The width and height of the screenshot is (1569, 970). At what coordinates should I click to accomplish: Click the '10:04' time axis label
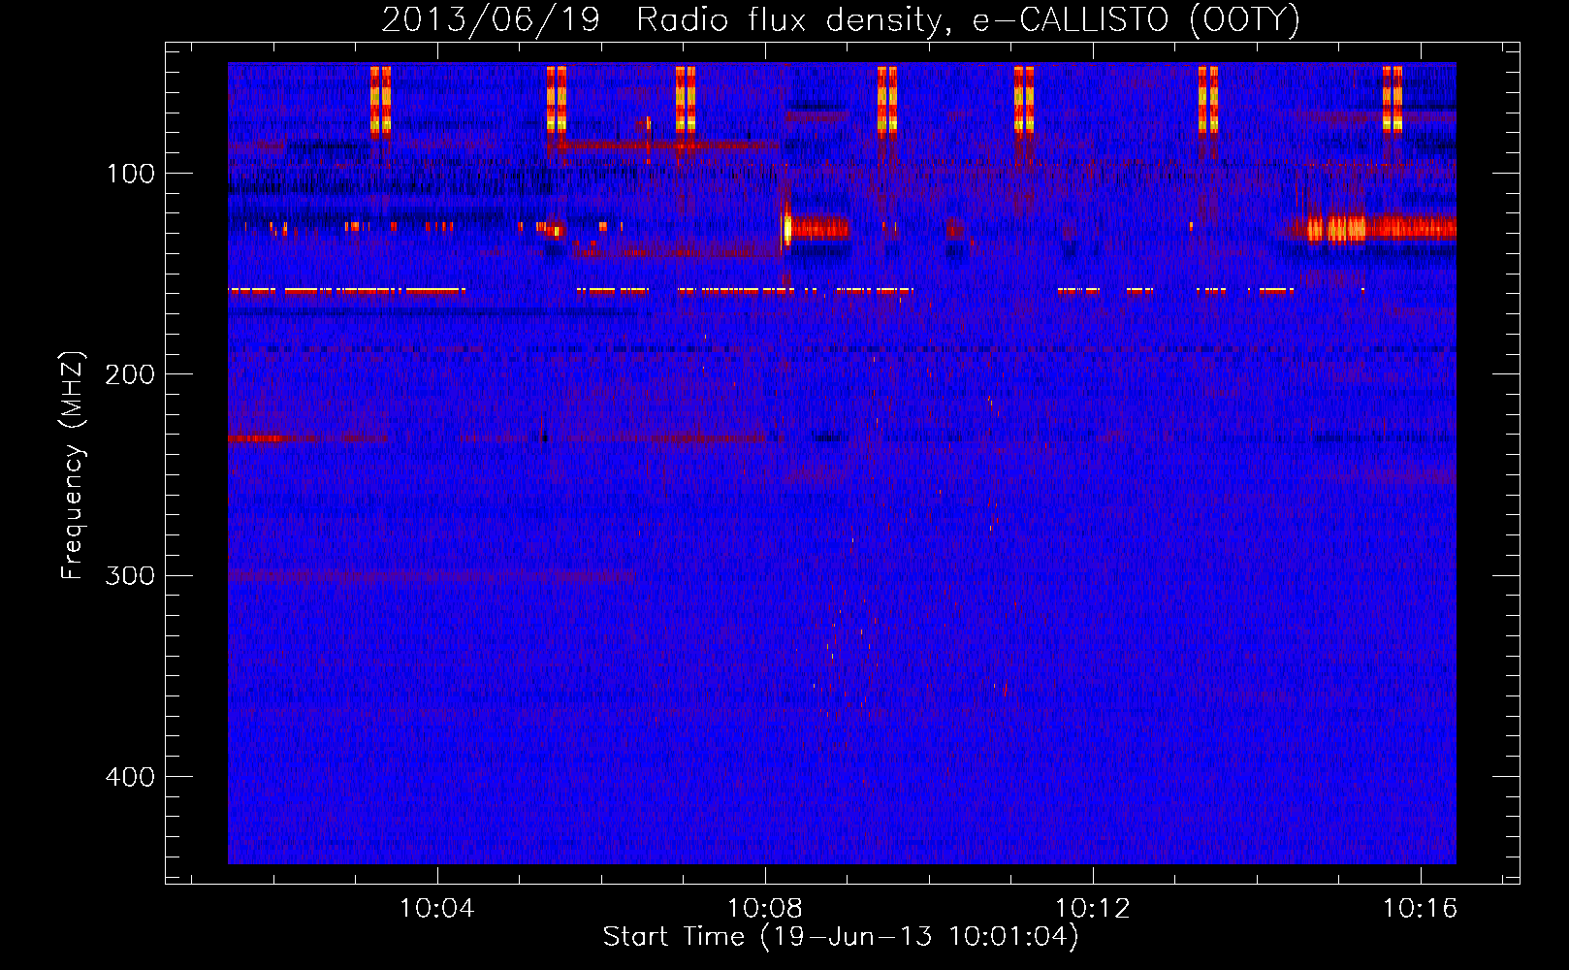tap(437, 909)
